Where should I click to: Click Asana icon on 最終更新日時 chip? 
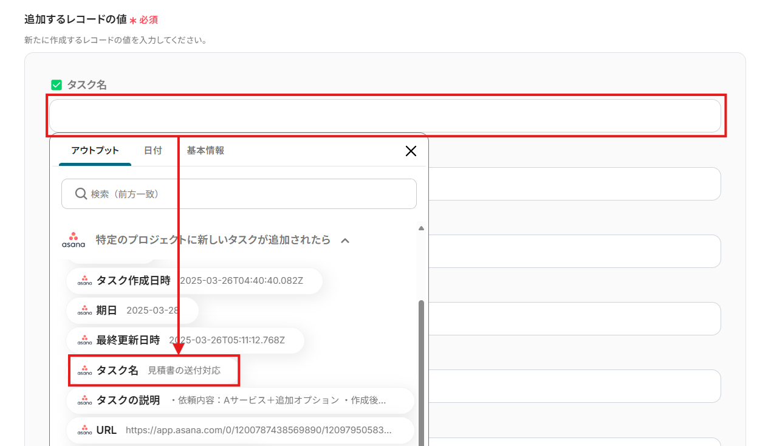(84, 340)
